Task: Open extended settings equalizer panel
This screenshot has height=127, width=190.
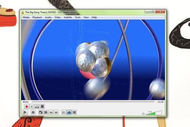Action: pos(46,112)
